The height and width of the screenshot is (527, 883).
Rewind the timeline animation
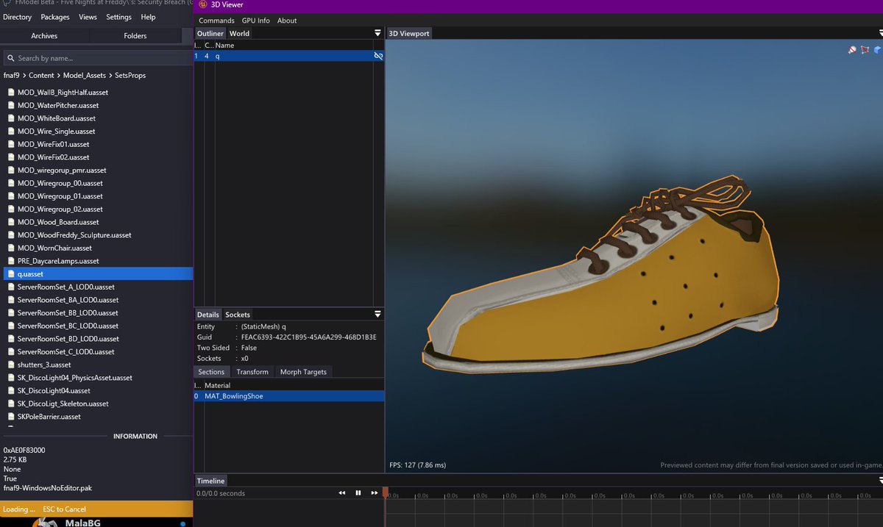[x=342, y=493]
